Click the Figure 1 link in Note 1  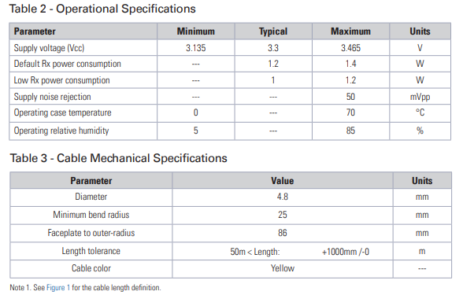pos(58,287)
